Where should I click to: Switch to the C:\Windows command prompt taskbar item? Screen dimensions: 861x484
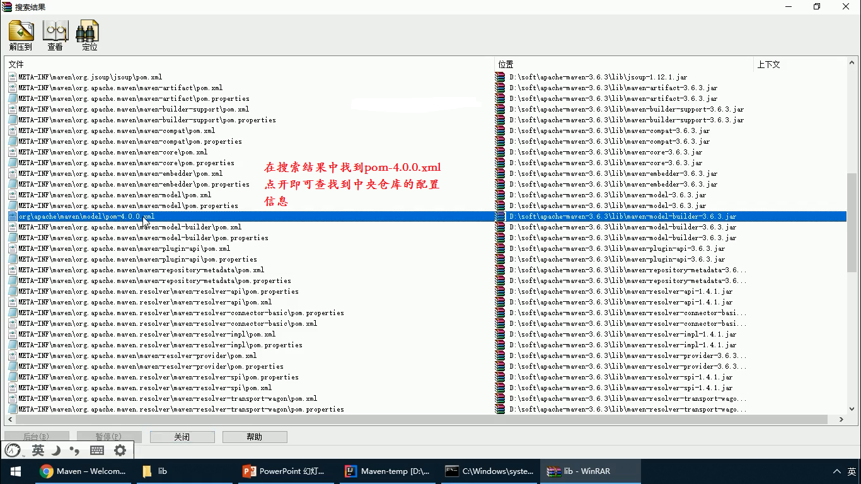coord(489,471)
